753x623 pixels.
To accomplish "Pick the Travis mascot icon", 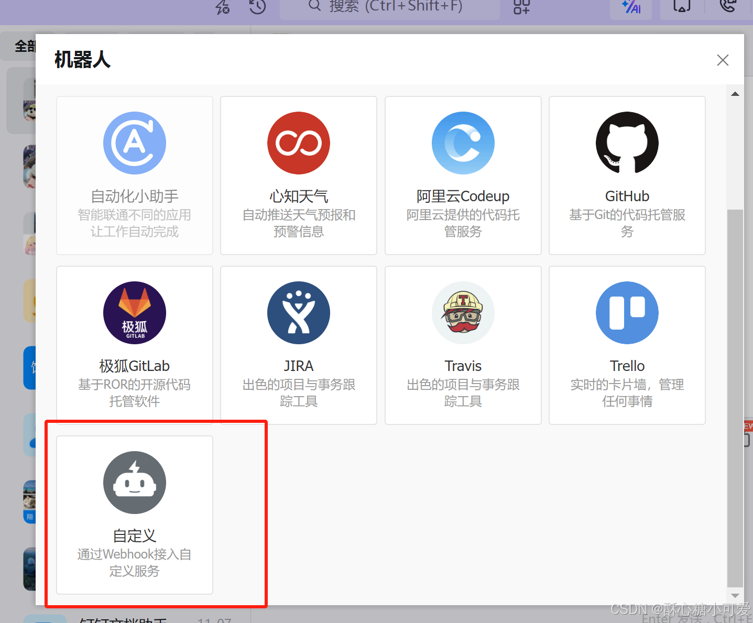I will click(463, 313).
